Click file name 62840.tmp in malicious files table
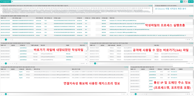This screenshot has height=96, width=194. tap(69, 60)
